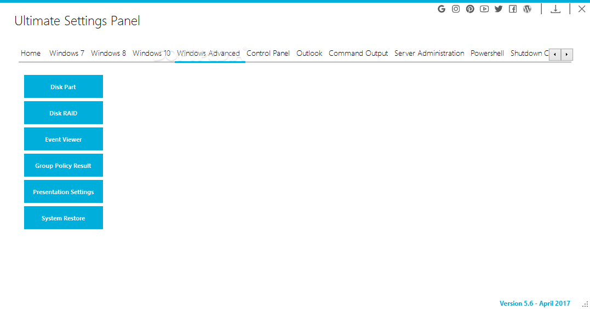Open the Instagram icon link
This screenshot has width=590, height=309.
tap(456, 9)
